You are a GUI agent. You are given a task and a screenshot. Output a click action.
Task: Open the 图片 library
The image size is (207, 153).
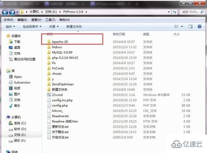(17, 94)
